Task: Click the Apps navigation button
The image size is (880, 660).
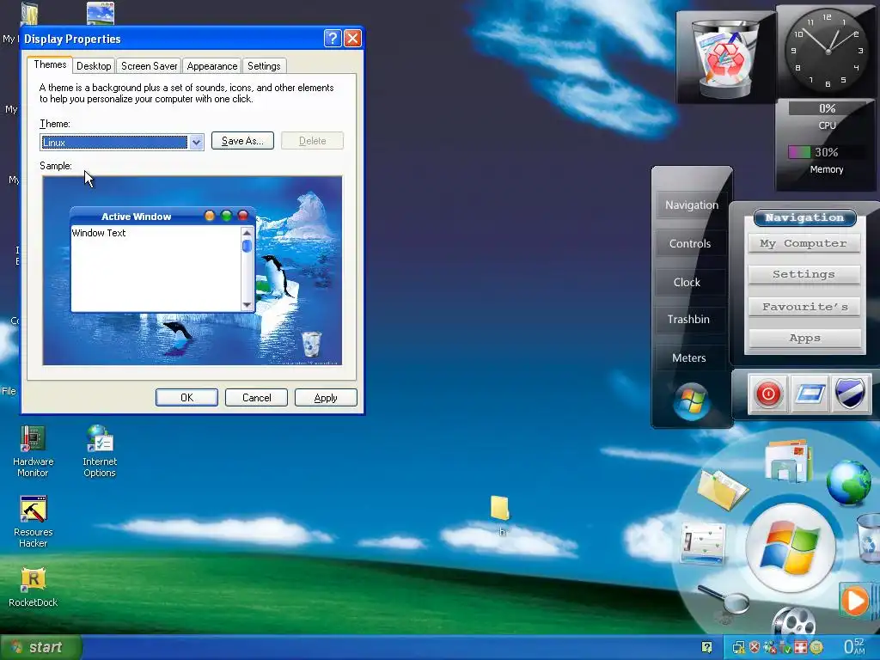Action: tap(804, 338)
